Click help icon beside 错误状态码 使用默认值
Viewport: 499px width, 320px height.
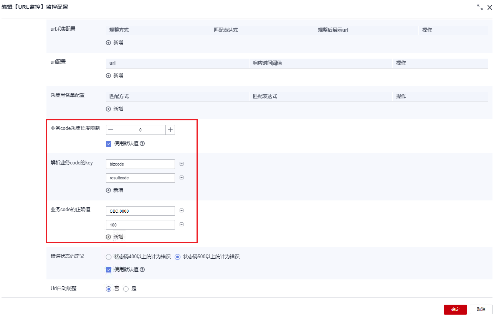click(x=142, y=270)
